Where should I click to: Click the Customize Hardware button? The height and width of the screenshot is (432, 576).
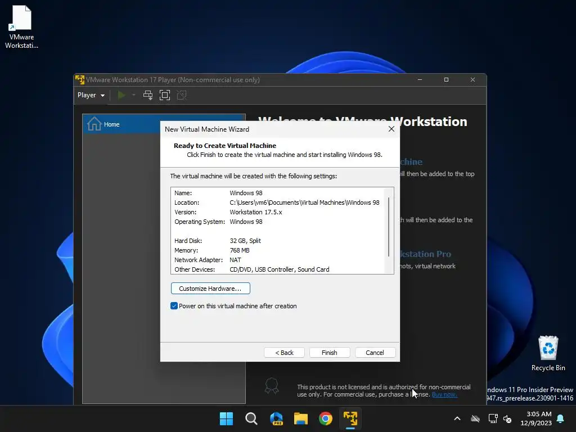click(210, 289)
